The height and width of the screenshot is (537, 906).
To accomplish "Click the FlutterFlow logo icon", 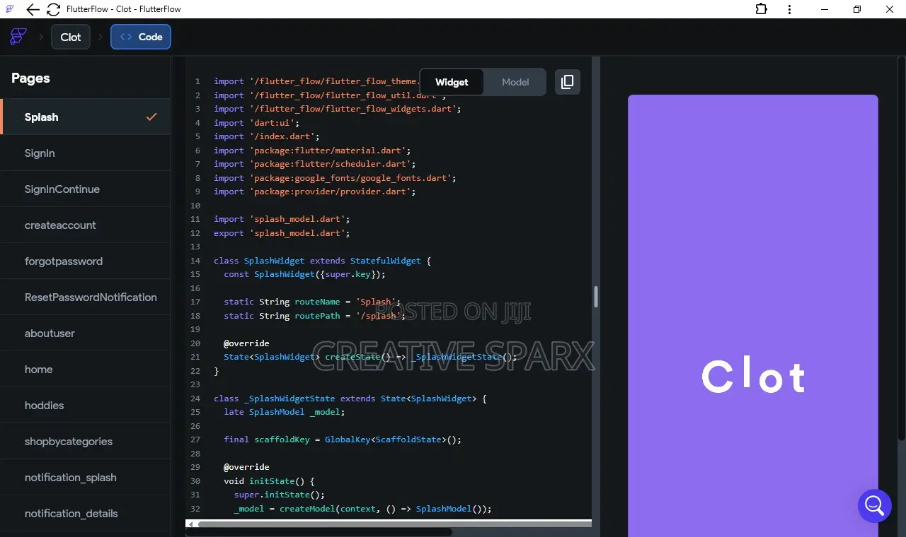I will [x=18, y=37].
